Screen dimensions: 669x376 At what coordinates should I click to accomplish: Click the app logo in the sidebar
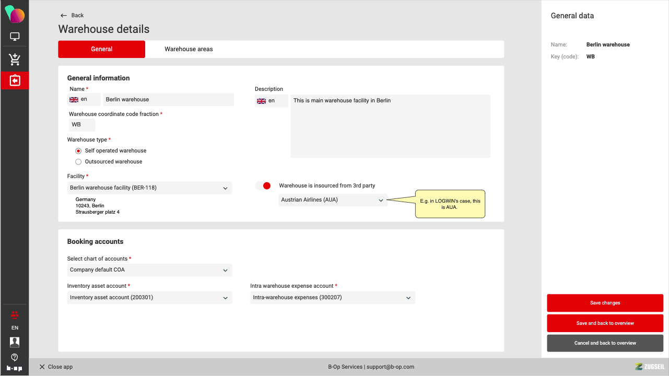pyautogui.click(x=15, y=14)
